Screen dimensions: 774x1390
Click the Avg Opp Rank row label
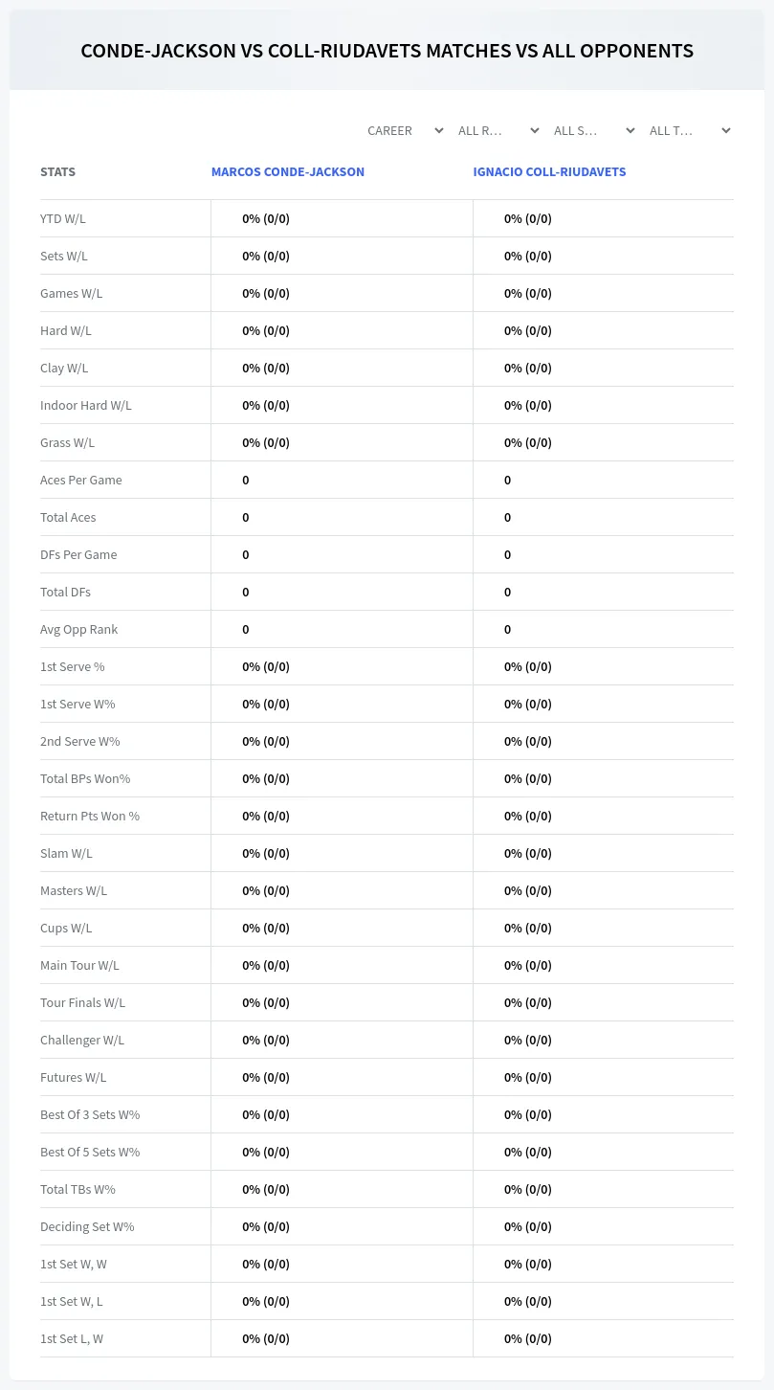79,629
